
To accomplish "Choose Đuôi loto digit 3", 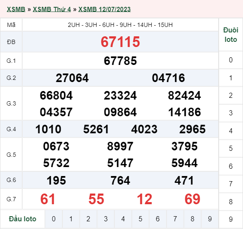I will [x=231, y=113].
